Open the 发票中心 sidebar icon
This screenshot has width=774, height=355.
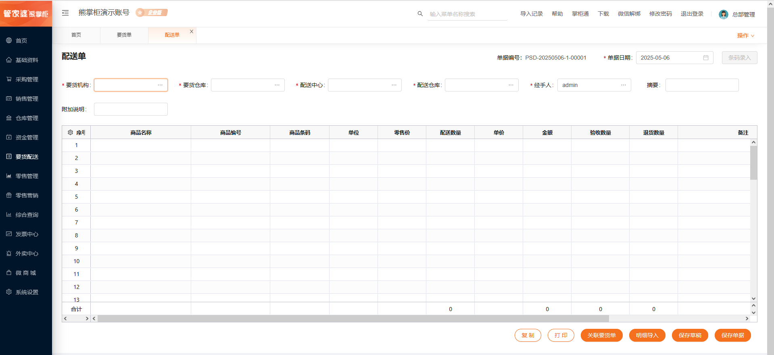[x=9, y=234]
